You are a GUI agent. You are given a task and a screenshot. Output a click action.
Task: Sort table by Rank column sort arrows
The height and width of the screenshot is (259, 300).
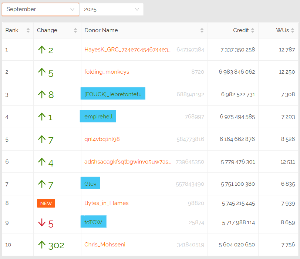click(28, 30)
